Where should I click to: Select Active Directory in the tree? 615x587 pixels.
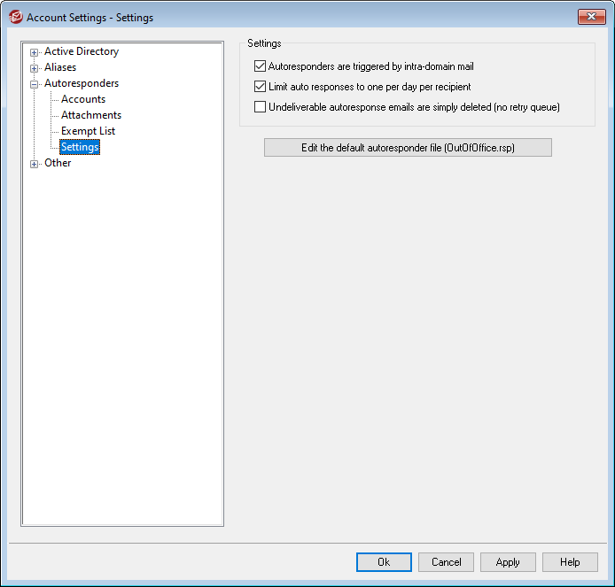click(x=81, y=51)
